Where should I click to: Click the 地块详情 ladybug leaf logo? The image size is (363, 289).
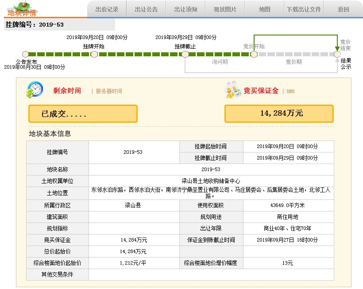pyautogui.click(x=22, y=9)
